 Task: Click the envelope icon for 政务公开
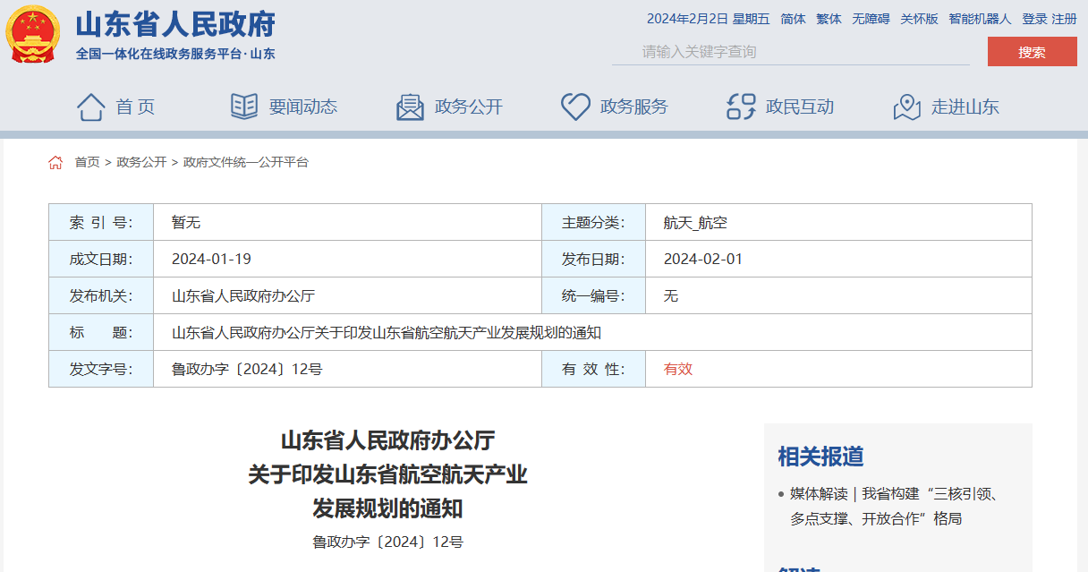410,107
